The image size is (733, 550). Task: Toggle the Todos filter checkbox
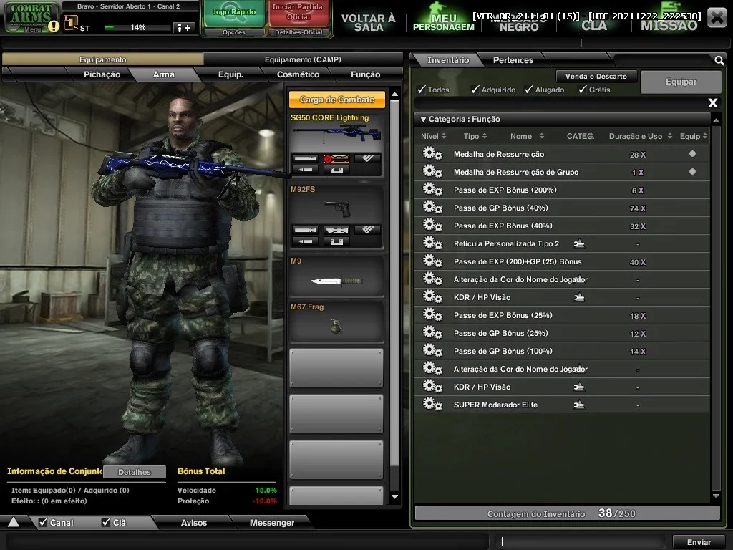click(422, 90)
